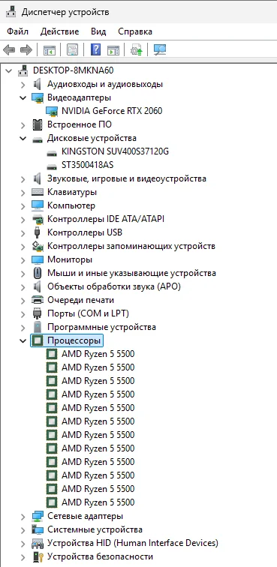Select KINGSTON SUV400S37120G disk
277x567 pixels.
[115, 151]
